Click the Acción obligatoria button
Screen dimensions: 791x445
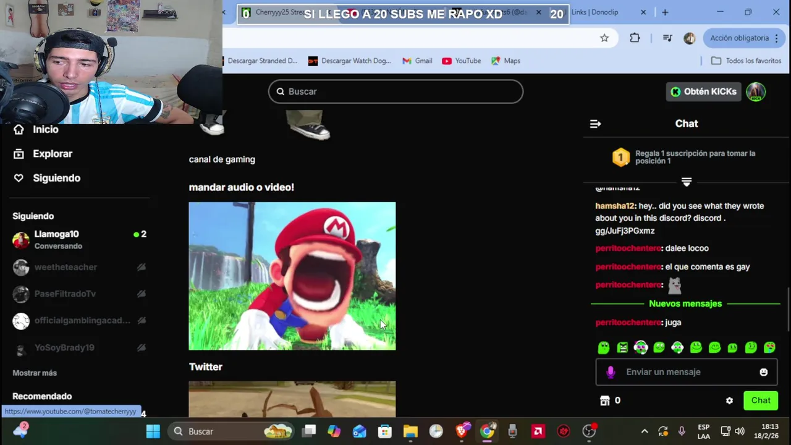tap(745, 38)
